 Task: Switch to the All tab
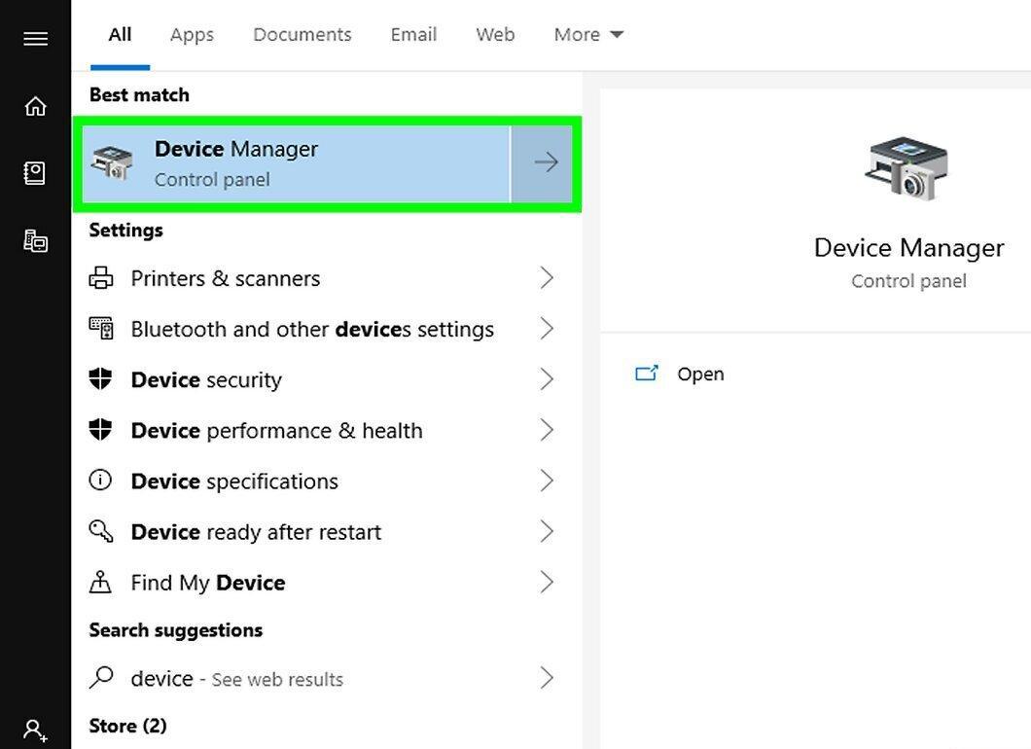point(120,34)
